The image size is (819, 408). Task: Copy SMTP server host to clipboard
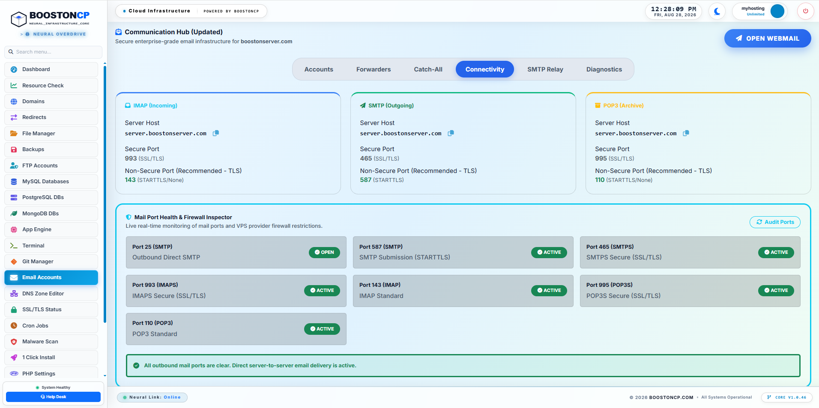(451, 133)
